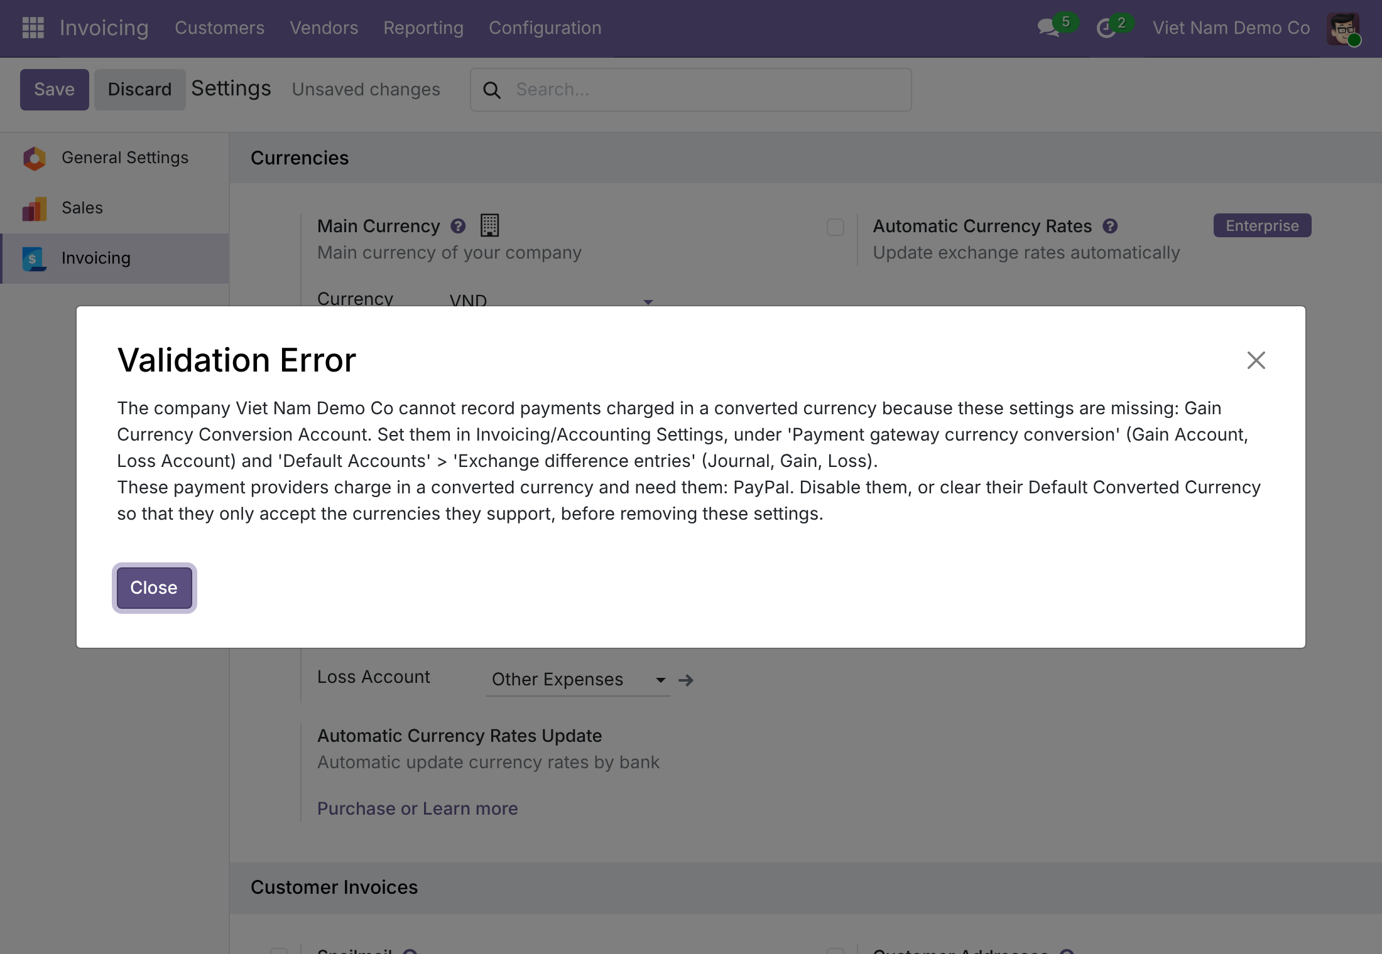Image resolution: width=1382 pixels, height=954 pixels.
Task: Click the user avatar in the top bar
Action: coord(1343,28)
